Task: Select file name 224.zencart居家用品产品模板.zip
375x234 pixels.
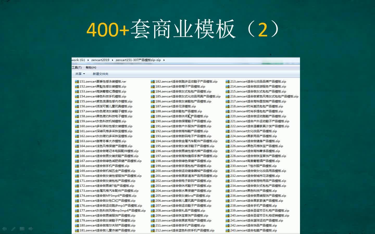Action: 253,136
